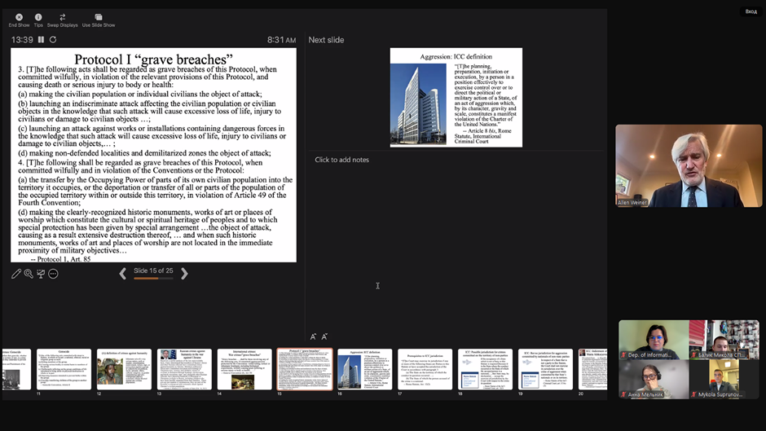Activate the magnifier zoom tool
The height and width of the screenshot is (431, 766).
(29, 274)
